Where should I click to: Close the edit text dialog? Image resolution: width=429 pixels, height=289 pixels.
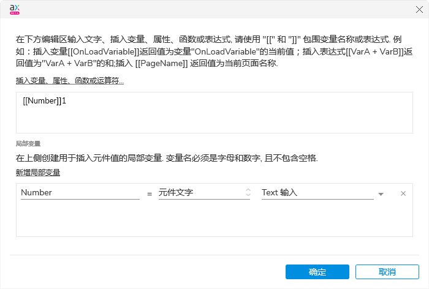[419, 10]
